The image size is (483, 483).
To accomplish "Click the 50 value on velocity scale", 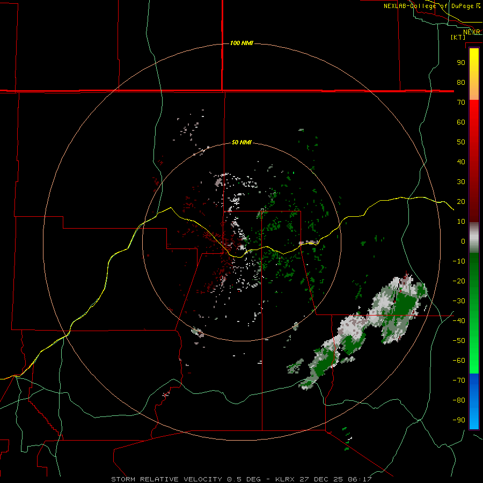I will (461, 142).
